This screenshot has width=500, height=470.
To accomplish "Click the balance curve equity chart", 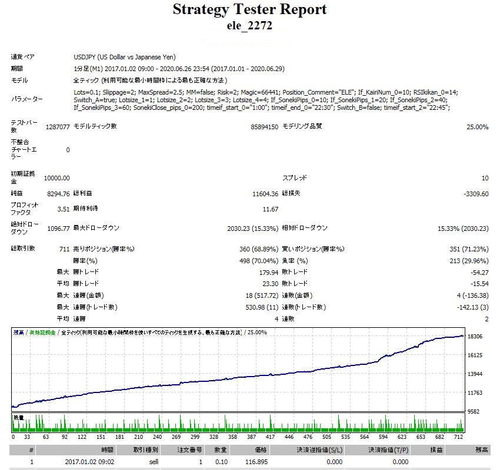I will click(238, 370).
